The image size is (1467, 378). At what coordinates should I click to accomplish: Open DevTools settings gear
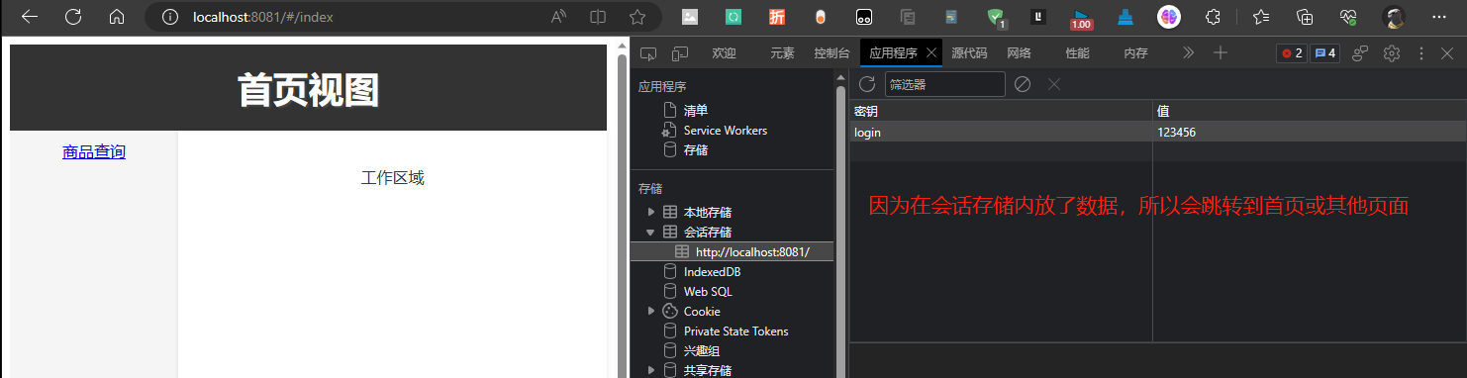1391,53
